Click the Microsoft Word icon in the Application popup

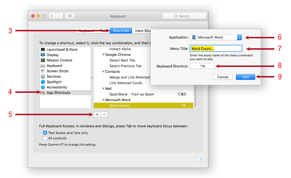click(194, 37)
